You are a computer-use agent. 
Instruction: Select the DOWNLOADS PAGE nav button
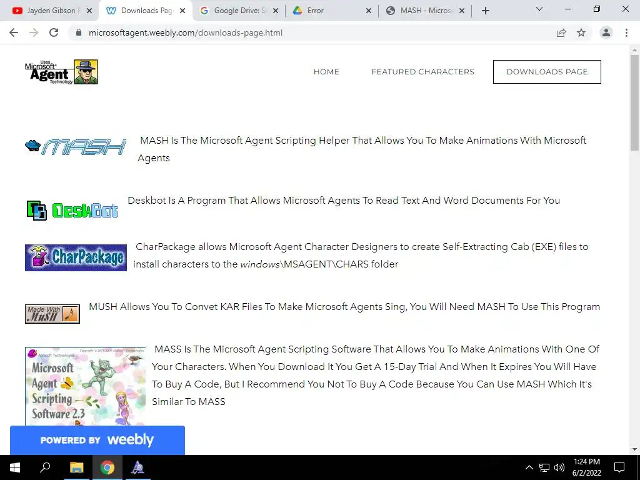point(547,72)
